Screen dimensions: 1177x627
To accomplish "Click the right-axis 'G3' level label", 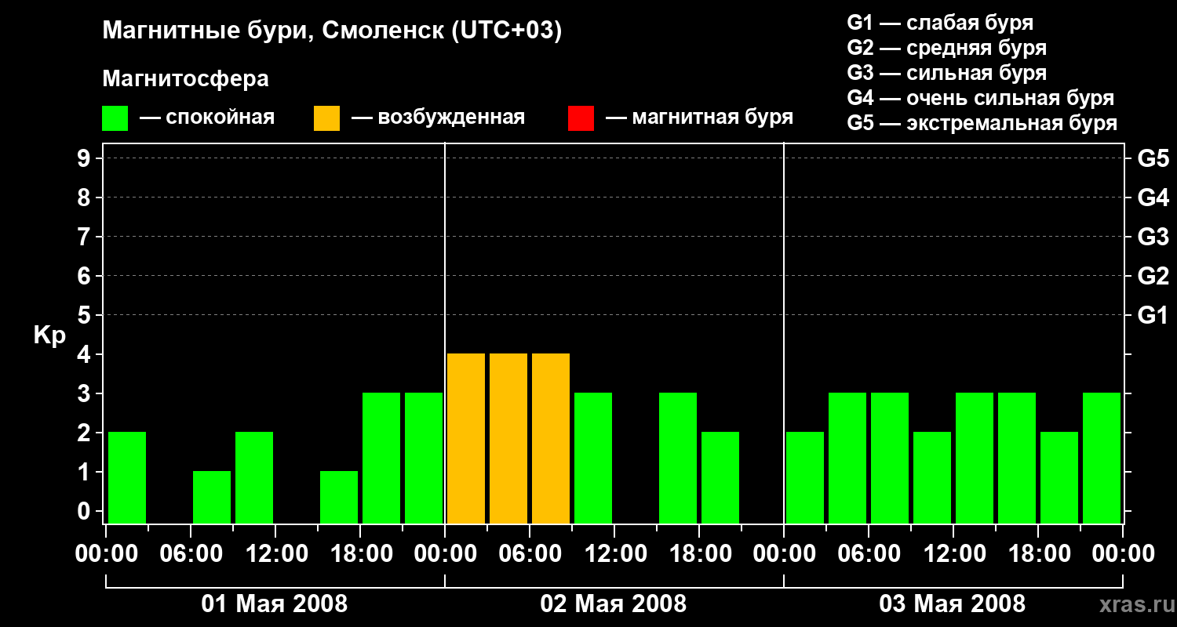I will pos(1153,237).
